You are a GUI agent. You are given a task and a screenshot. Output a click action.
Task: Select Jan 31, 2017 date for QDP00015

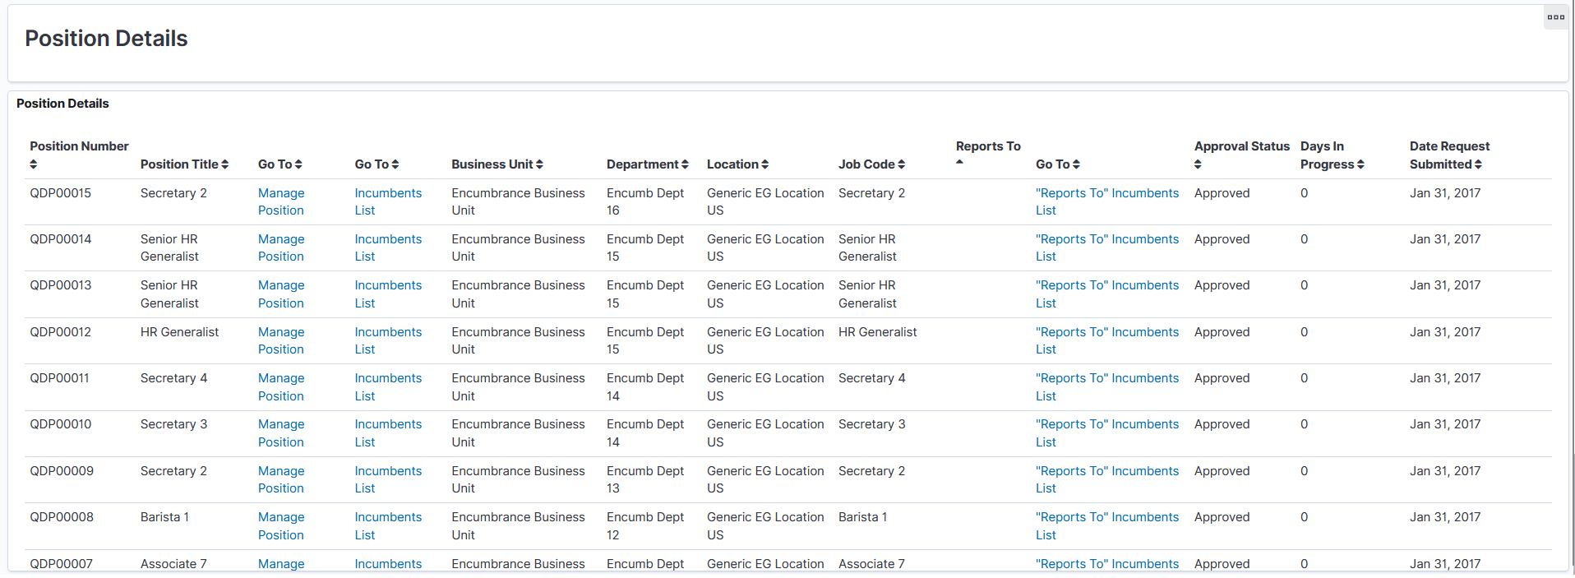(x=1445, y=193)
